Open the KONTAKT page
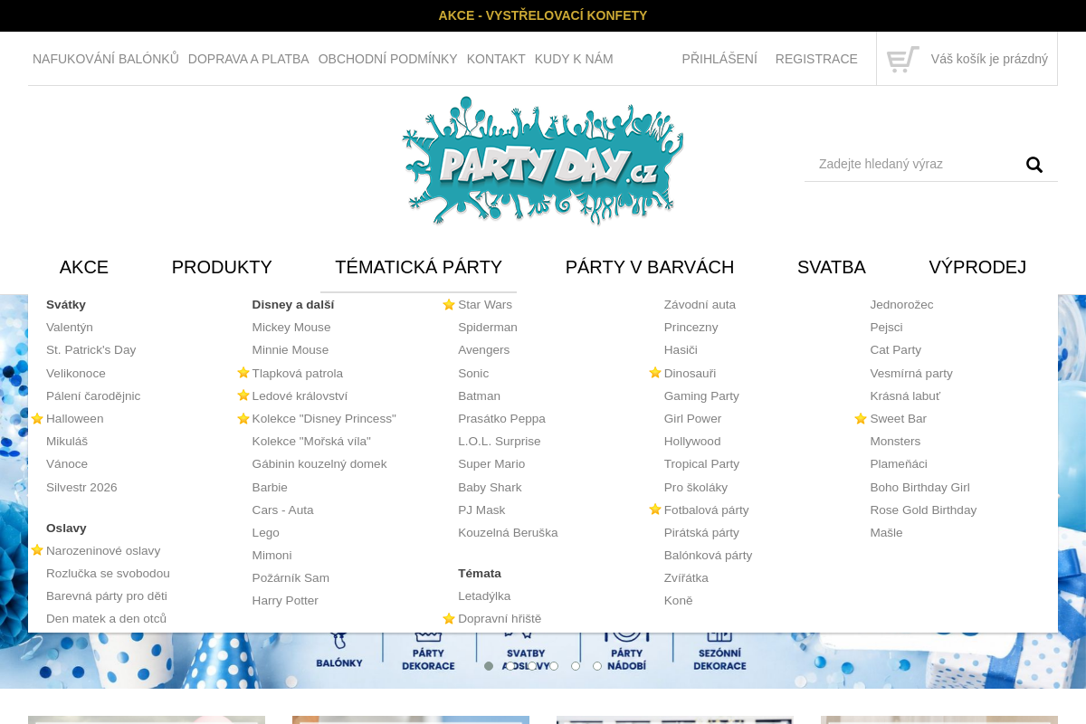Viewport: 1086px width, 724px height. pos(496,59)
